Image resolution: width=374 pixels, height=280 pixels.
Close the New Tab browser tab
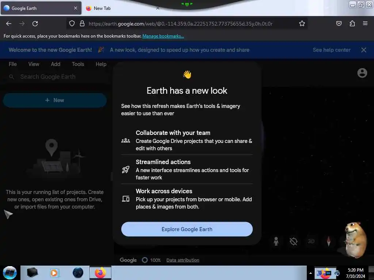(x=158, y=8)
